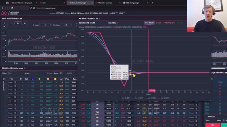Image resolution: width=227 pixels, height=127 pixels.
Task: Click the BA Last input field
Action: [x=12, y=73]
